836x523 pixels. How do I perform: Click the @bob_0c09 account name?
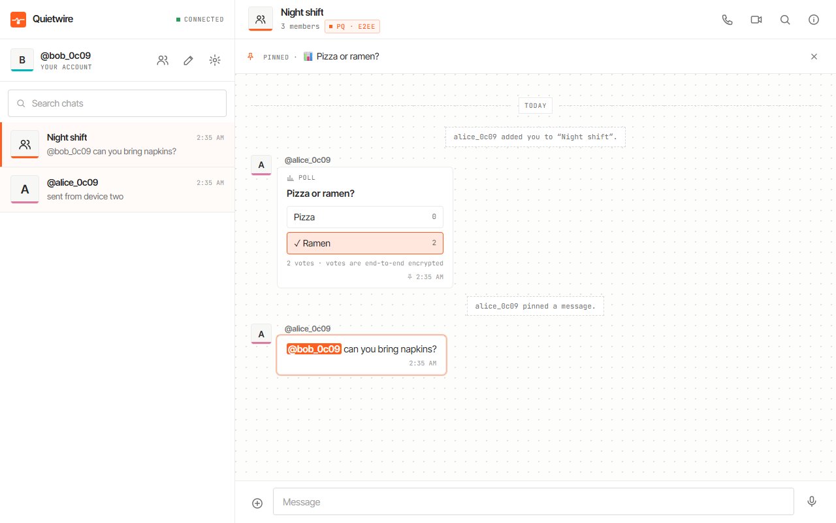click(x=65, y=56)
